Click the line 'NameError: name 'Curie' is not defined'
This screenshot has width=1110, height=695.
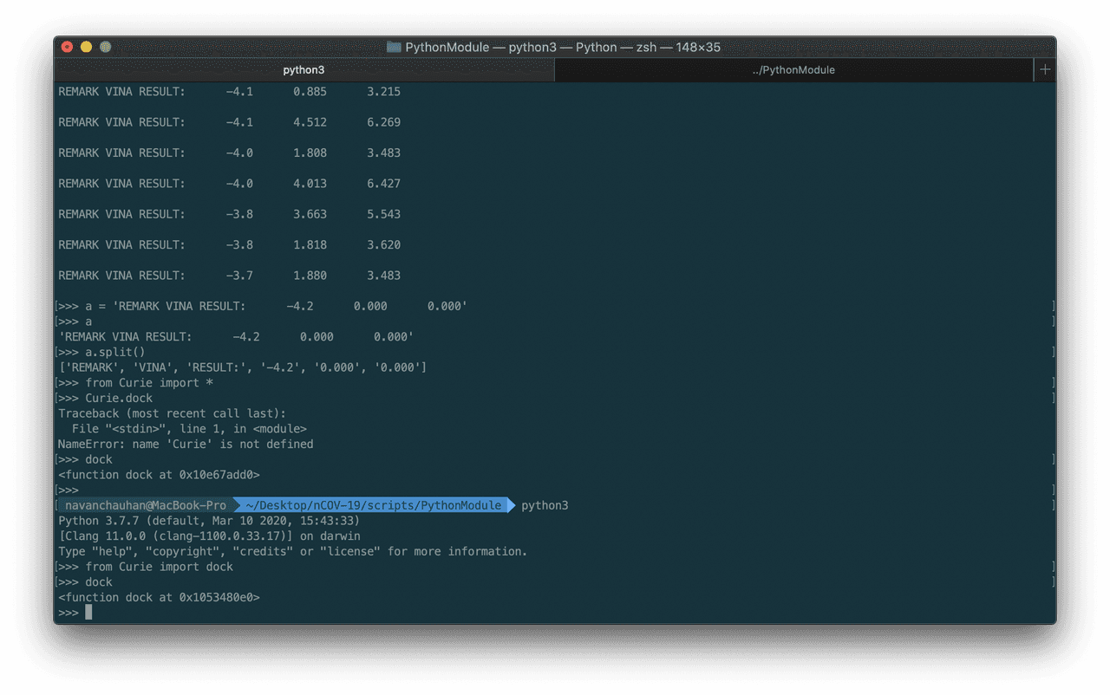(186, 444)
